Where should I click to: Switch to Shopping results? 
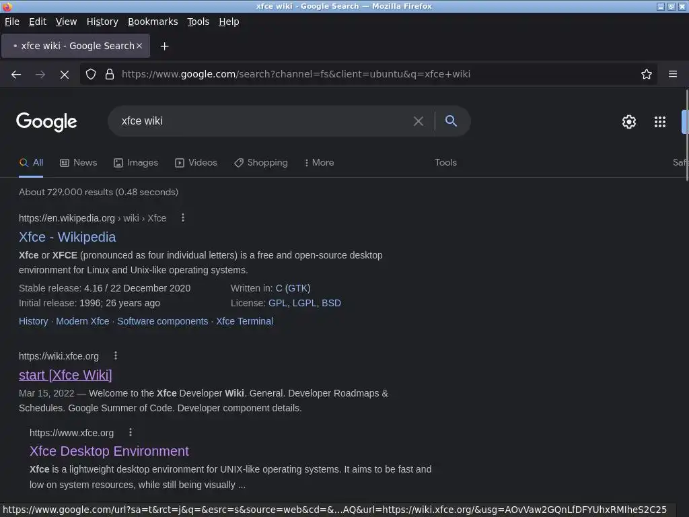coord(260,163)
